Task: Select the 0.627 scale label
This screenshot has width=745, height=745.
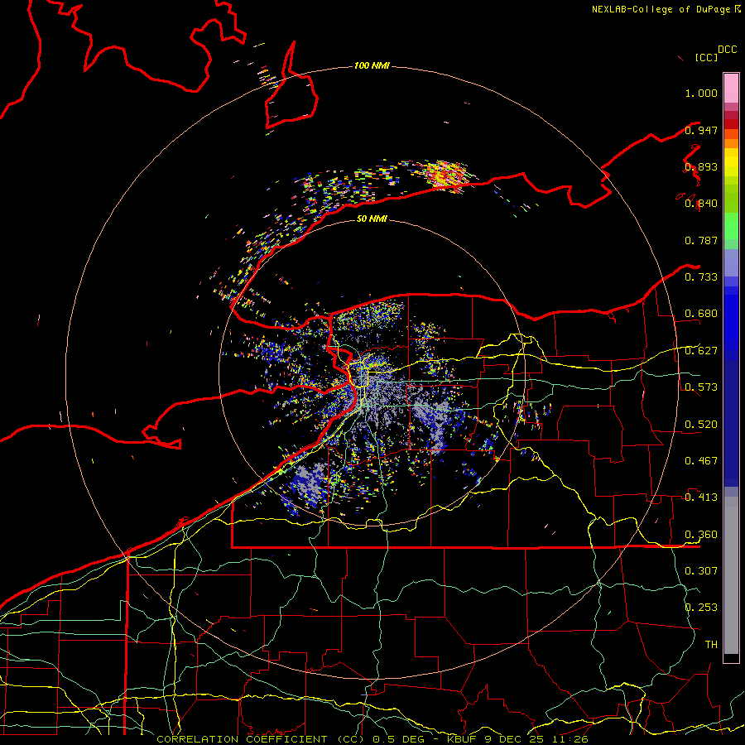Action: 701,351
